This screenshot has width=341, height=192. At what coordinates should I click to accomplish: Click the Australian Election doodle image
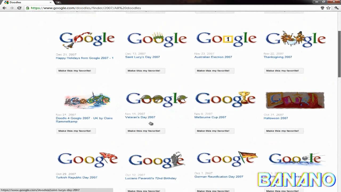click(x=226, y=39)
